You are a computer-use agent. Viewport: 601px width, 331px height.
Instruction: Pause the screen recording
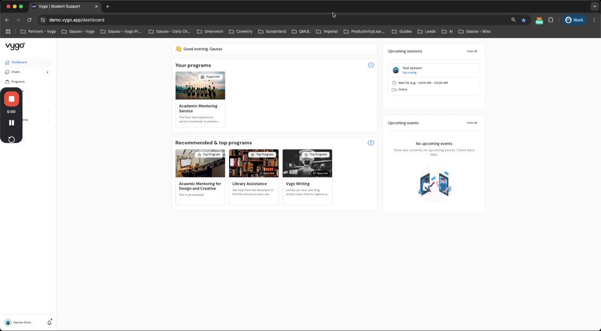point(11,123)
